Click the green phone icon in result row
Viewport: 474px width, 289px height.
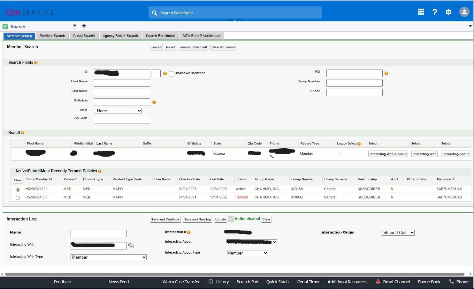pyautogui.click(x=271, y=156)
